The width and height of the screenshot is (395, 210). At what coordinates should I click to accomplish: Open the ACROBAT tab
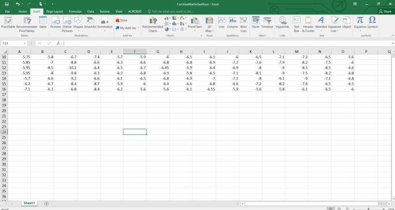click(135, 12)
